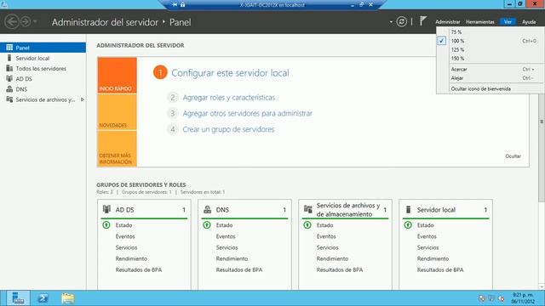Click Configurar este servidor local
Viewport: 545px width, 306px height.
pyautogui.click(x=230, y=73)
